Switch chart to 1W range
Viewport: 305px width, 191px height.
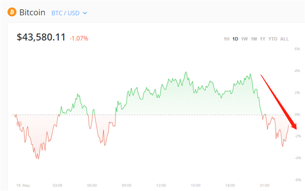245,39
